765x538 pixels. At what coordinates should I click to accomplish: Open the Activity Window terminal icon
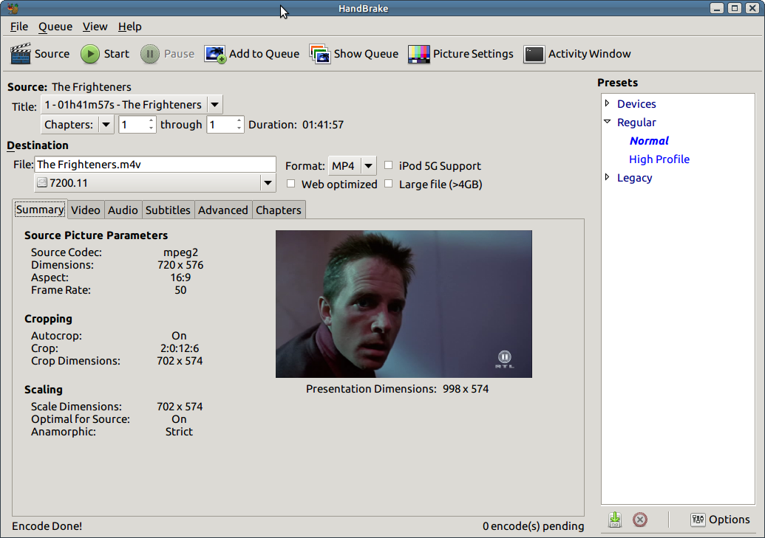pos(534,54)
